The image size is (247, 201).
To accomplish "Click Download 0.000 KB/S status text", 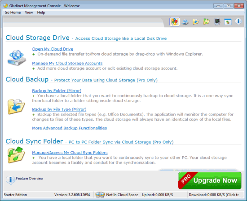I will coord(214,195).
